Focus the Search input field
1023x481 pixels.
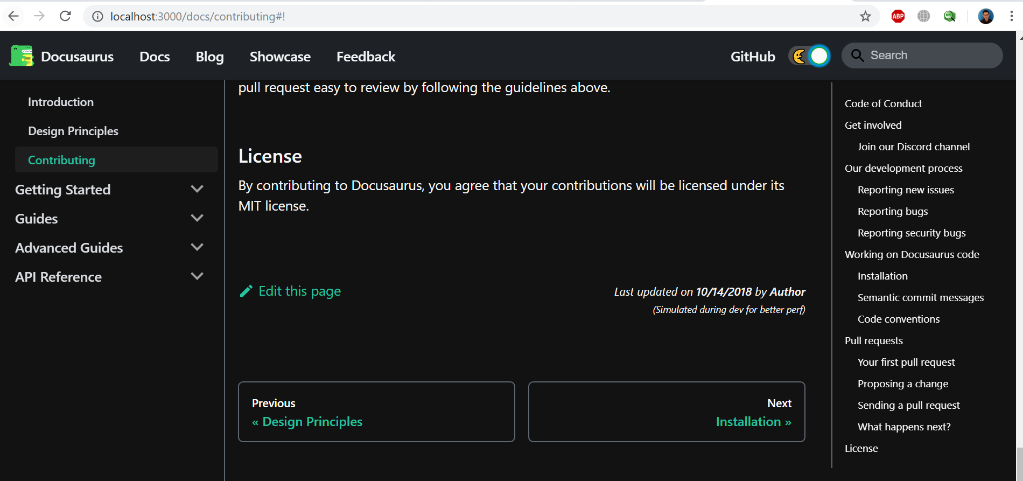922,55
